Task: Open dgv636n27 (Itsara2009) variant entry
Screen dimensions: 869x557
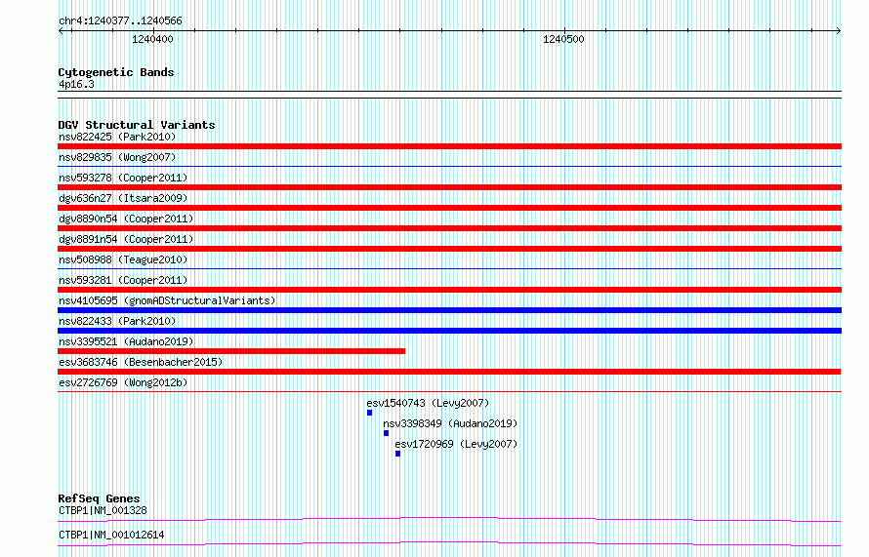Action: pos(123,198)
